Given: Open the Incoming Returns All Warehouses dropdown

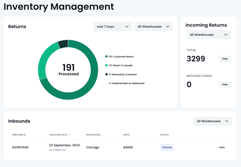Looking at the screenshot, I should pos(208,35).
